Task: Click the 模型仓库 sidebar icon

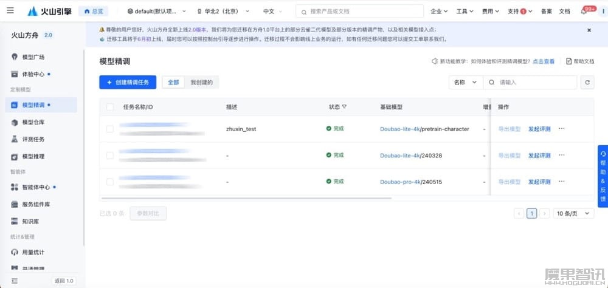Action: 15,122
